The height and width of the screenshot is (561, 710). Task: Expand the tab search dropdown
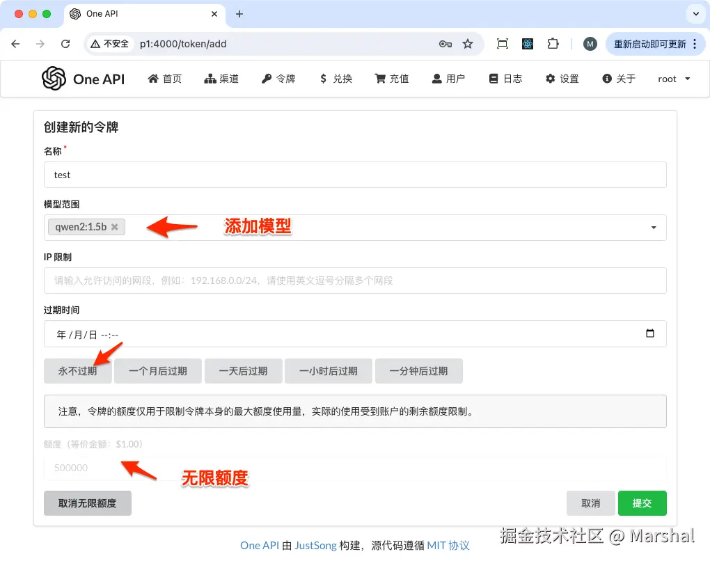pos(695,14)
